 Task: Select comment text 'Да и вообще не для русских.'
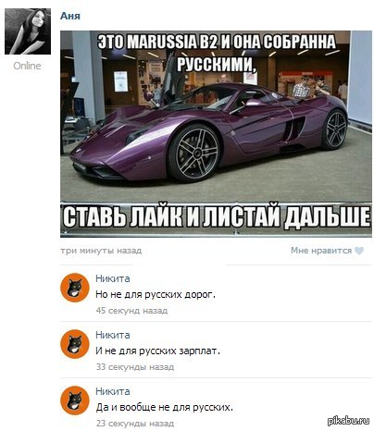(164, 407)
